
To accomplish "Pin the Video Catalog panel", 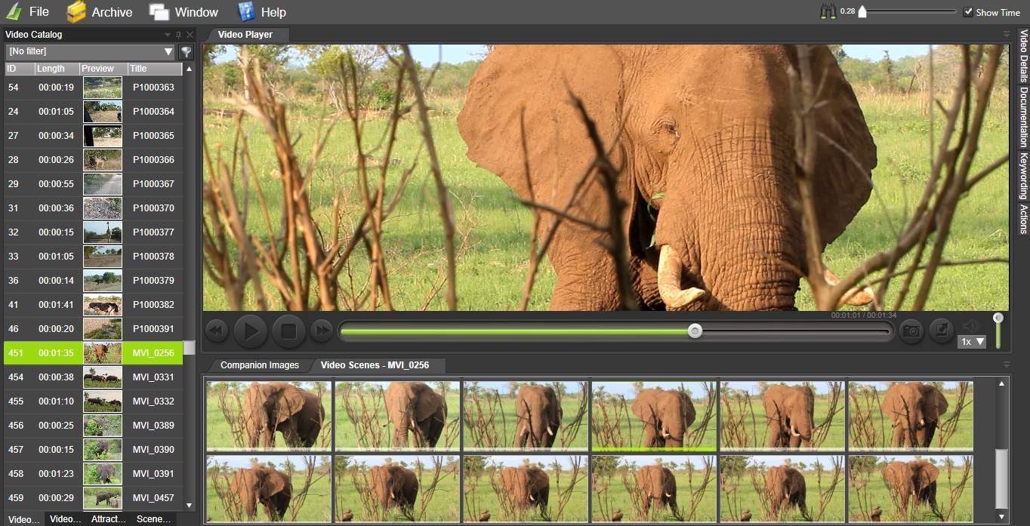I will pyautogui.click(x=179, y=35).
